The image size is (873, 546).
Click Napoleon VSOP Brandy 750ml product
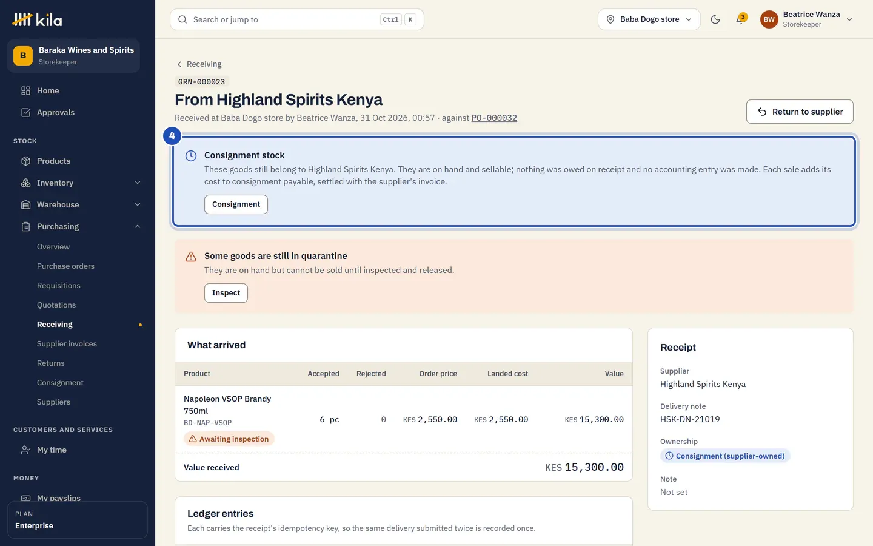pos(227,405)
